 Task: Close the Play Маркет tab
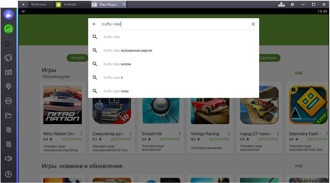123,4
